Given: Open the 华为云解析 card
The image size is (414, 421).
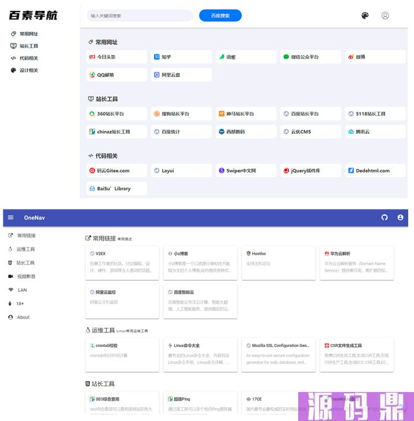Looking at the screenshot, I should click(357, 263).
